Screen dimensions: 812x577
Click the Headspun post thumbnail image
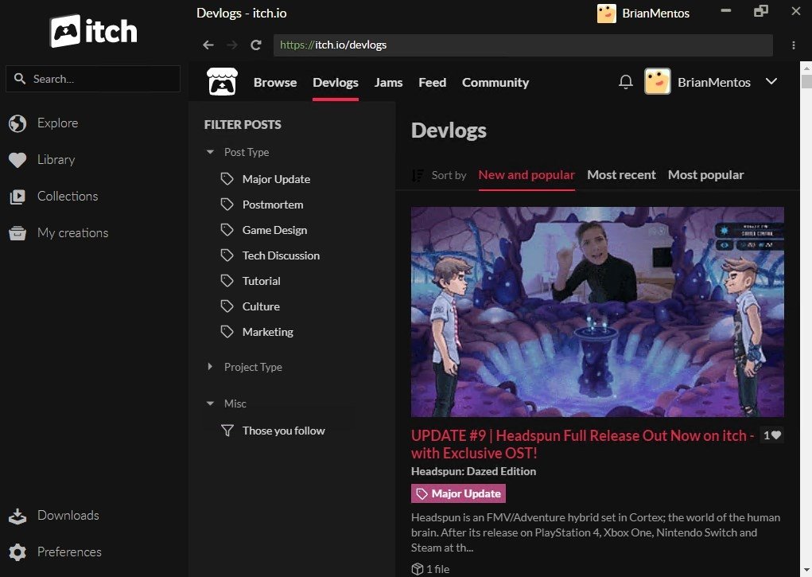pos(597,311)
